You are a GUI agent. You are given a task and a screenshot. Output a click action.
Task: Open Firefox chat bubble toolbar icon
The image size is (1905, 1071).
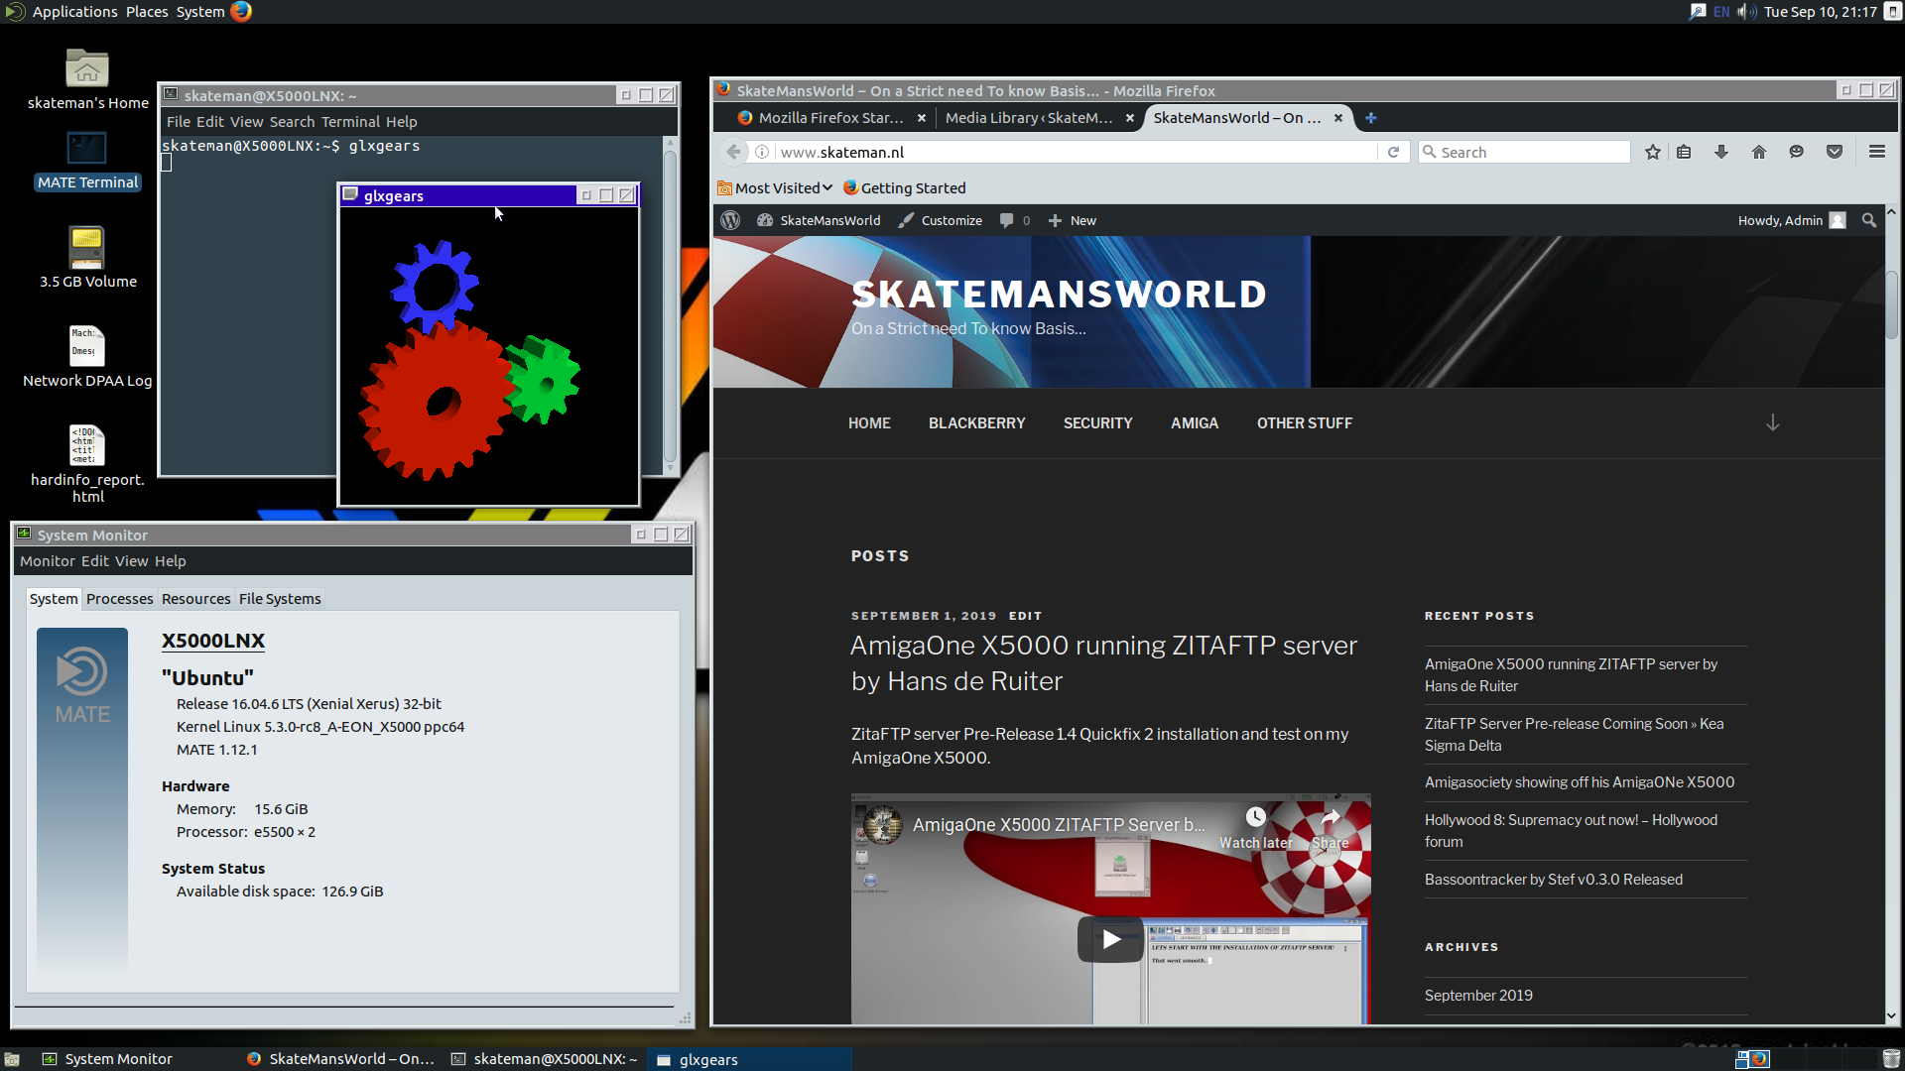[1796, 152]
